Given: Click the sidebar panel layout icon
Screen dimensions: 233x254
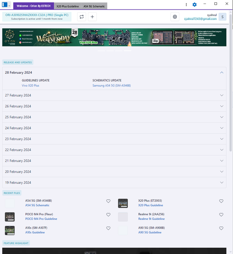Looking at the screenshot, I should click(4, 5).
